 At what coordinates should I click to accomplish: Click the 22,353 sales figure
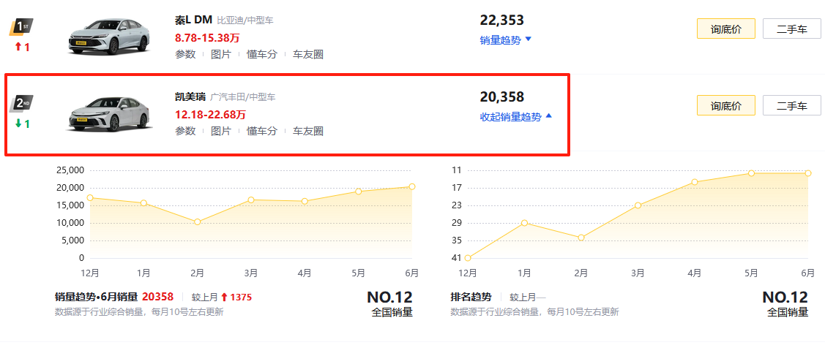(502, 20)
